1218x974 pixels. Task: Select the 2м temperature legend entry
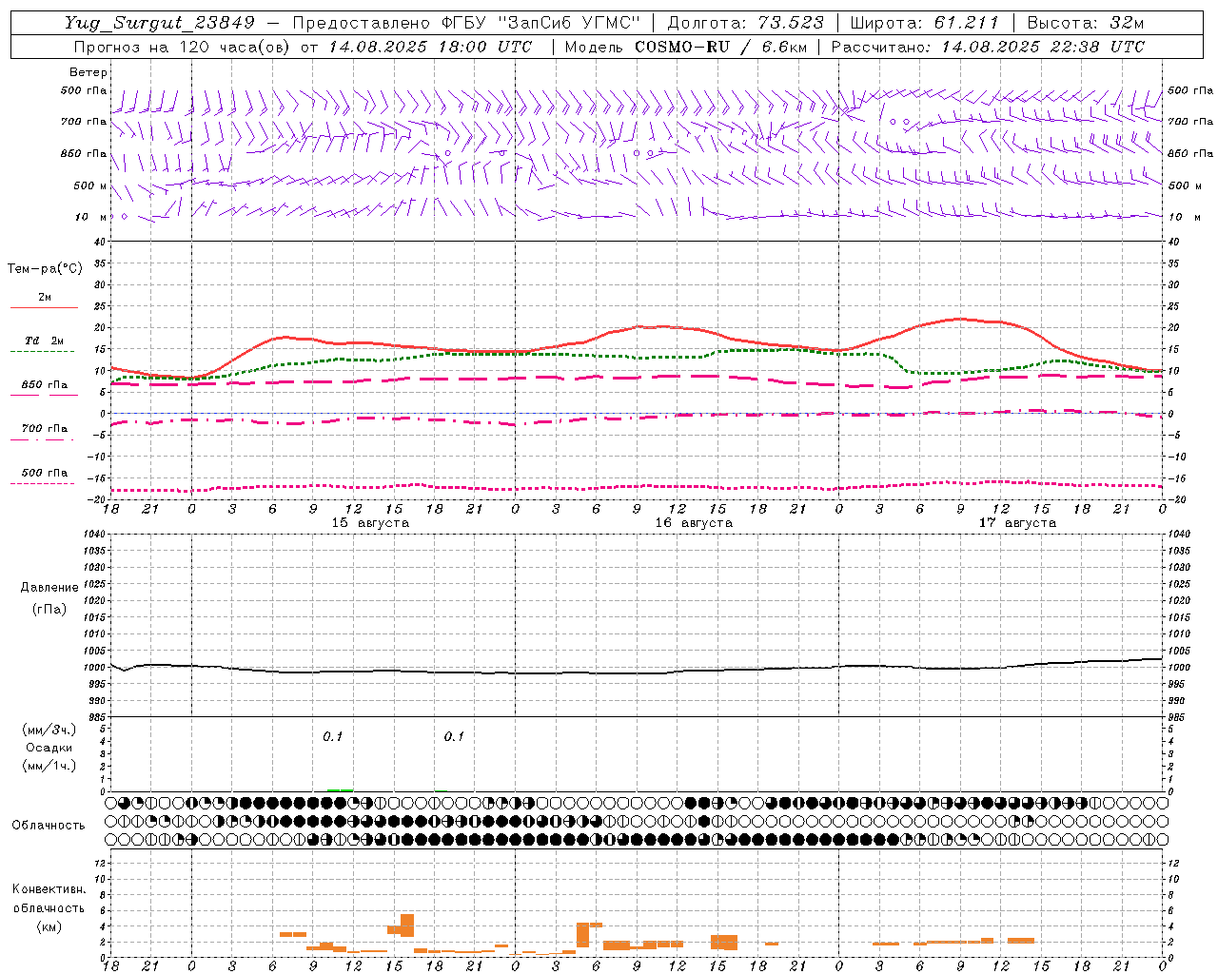pyautogui.click(x=45, y=298)
